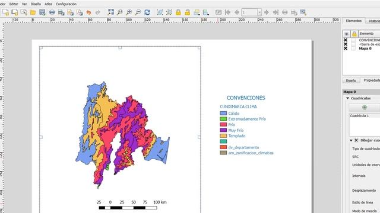Viewport: 380px width, 213px height.
Task: Toggle visibility of Mapa 0 item
Action: (346, 49)
